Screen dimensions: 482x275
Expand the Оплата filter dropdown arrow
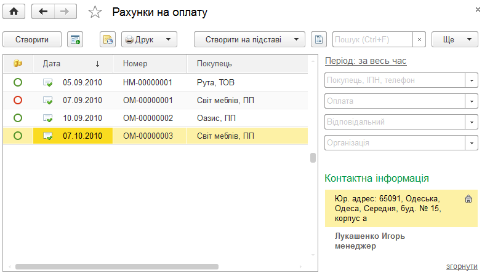click(x=472, y=101)
